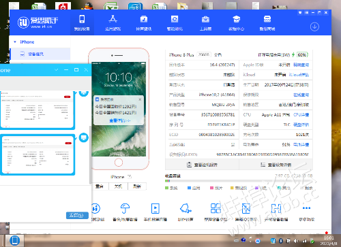Click the blue Apps legend swatch

point(189,188)
